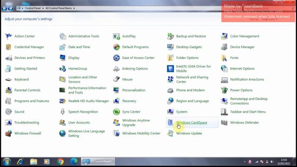Open Windows Anytime Upgrade link

[136, 122]
